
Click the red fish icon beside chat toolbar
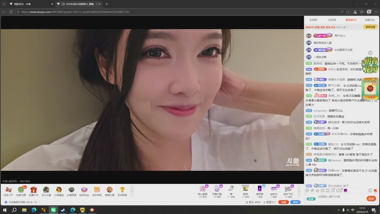(375, 191)
